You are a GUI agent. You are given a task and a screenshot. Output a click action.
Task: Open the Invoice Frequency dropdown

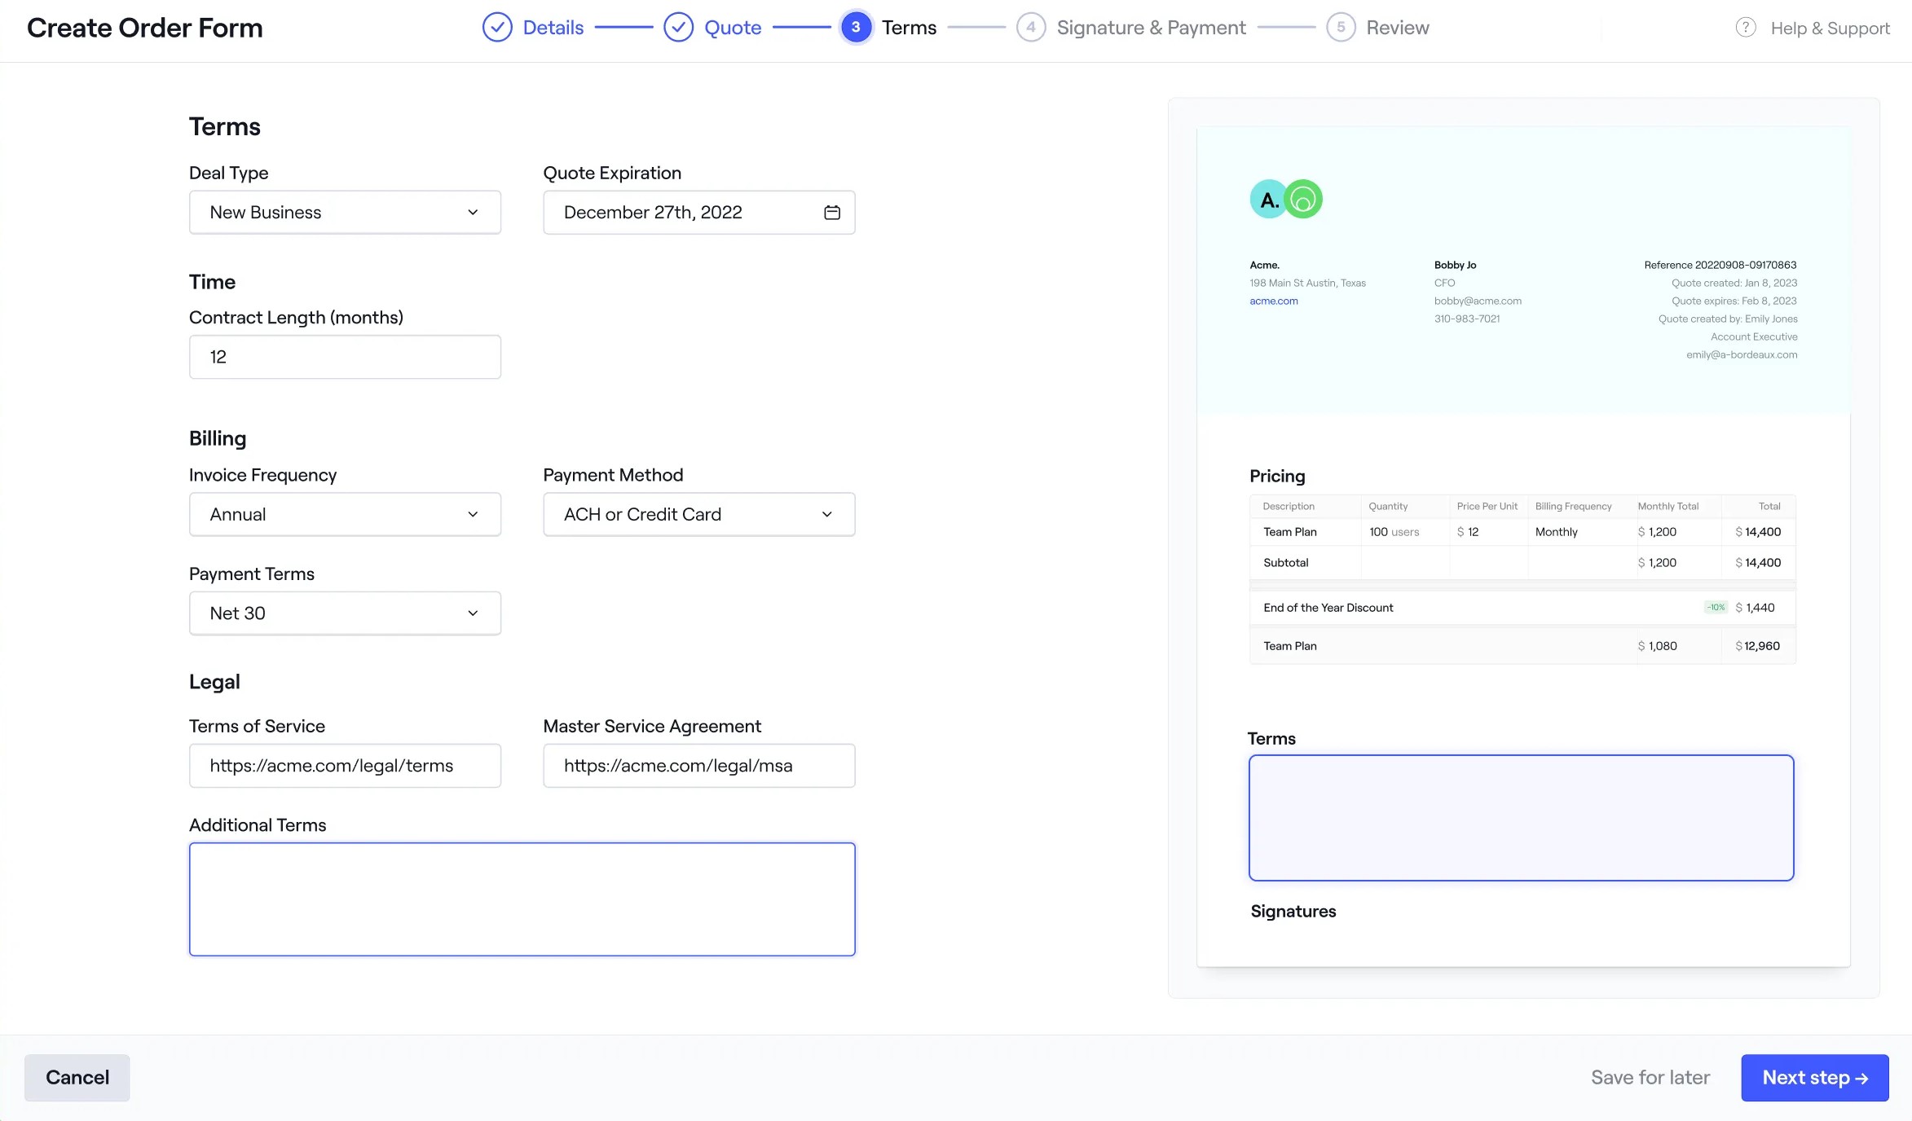(x=345, y=514)
